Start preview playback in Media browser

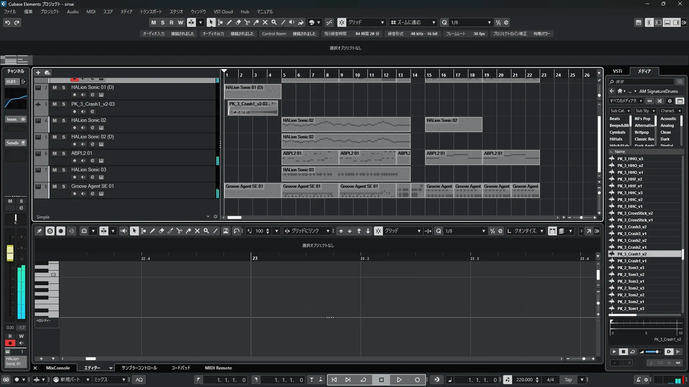pyautogui.click(x=614, y=352)
